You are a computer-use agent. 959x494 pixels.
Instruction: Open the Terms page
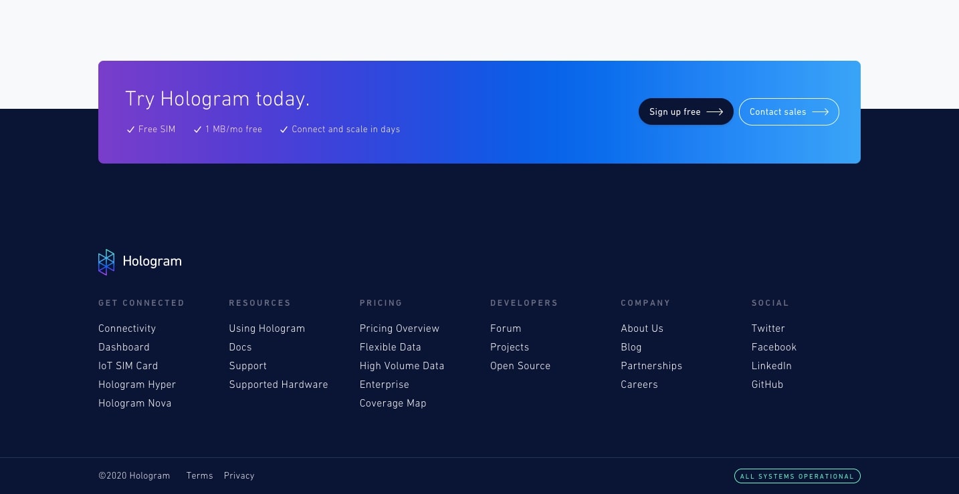tap(199, 475)
